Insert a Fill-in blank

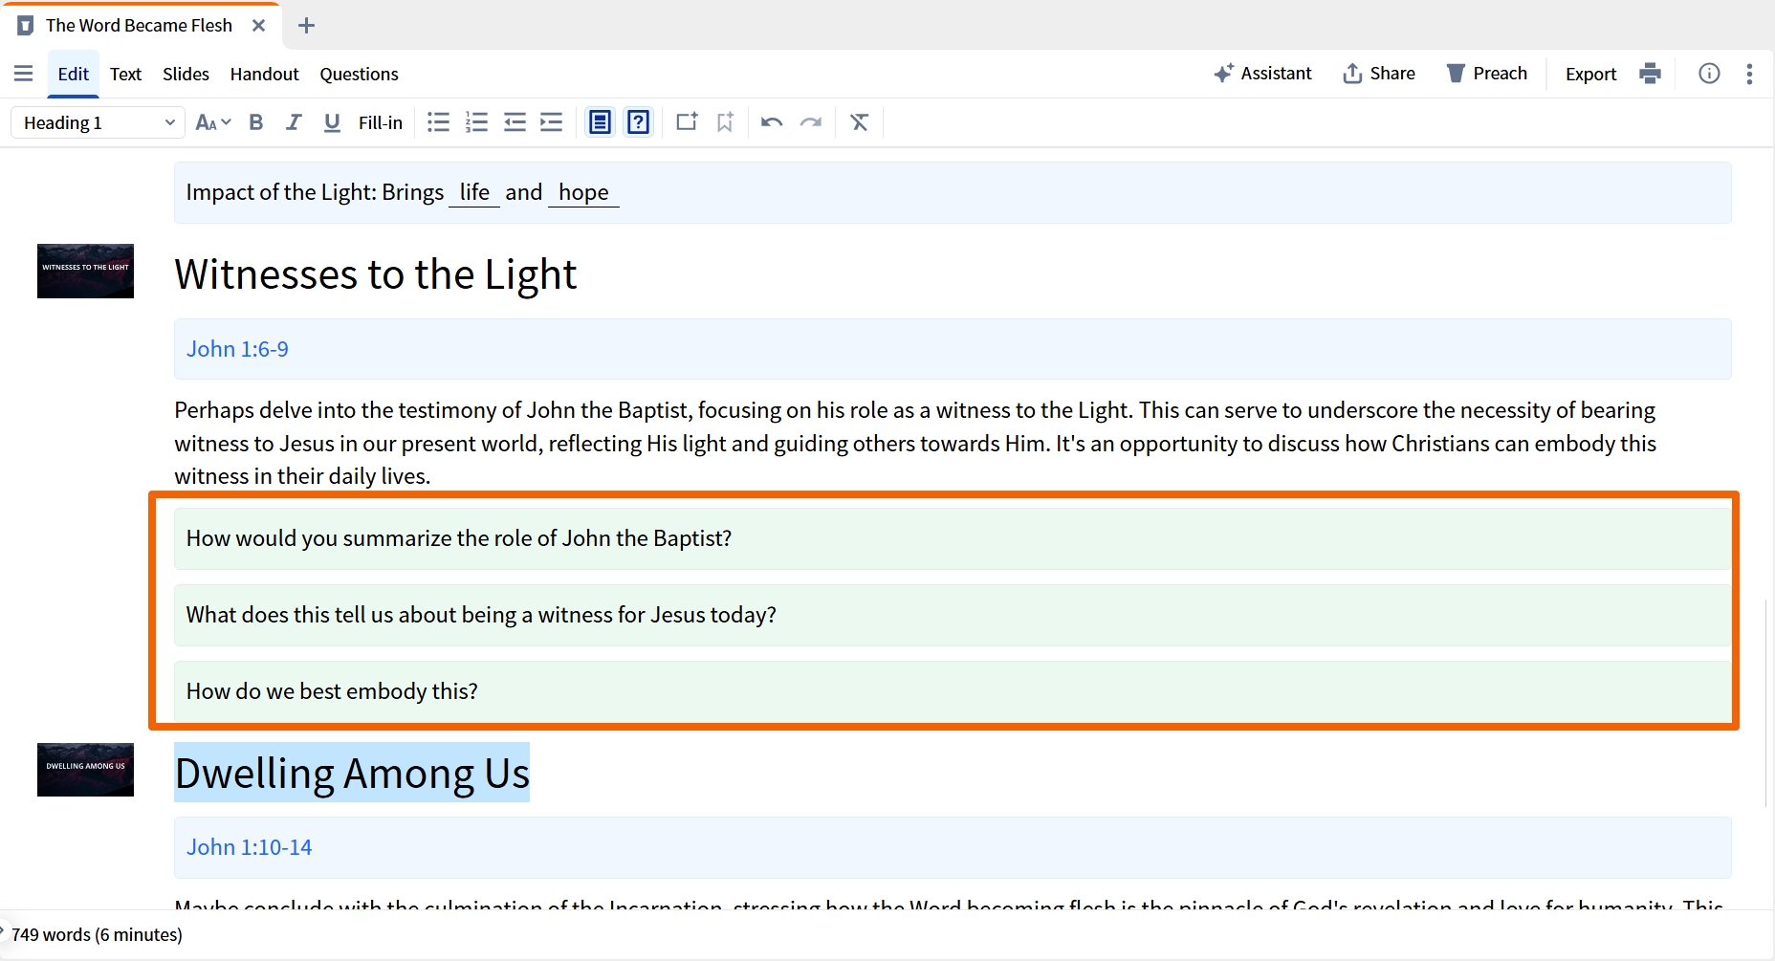click(x=381, y=122)
